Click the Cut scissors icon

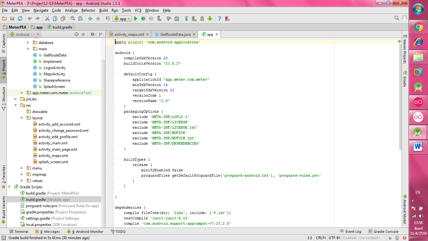[47, 19]
